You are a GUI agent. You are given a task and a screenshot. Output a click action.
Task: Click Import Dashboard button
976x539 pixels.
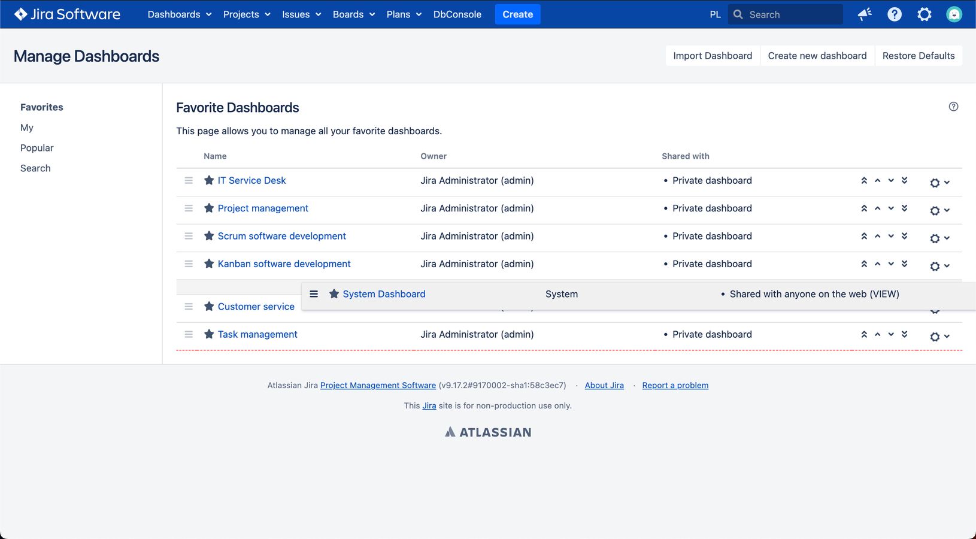[x=713, y=56]
